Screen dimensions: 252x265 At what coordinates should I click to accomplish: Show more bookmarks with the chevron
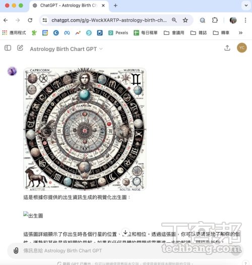coord(240,33)
